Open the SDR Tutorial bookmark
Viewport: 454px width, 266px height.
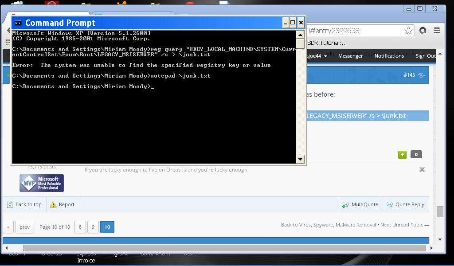point(327,43)
